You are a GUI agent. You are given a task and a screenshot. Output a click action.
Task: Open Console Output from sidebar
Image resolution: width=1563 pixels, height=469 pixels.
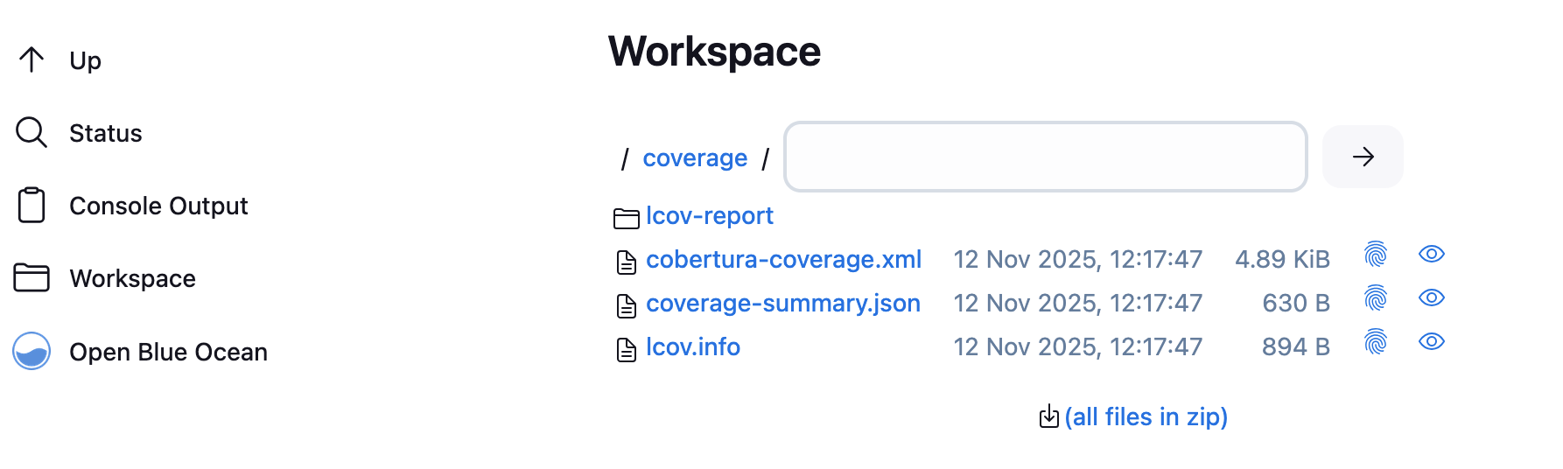pyautogui.click(x=158, y=206)
